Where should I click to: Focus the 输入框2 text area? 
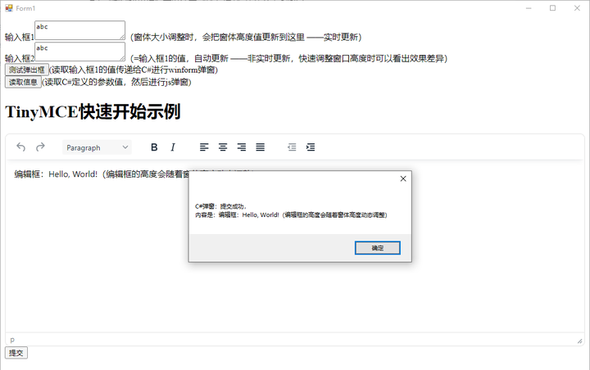tap(79, 52)
